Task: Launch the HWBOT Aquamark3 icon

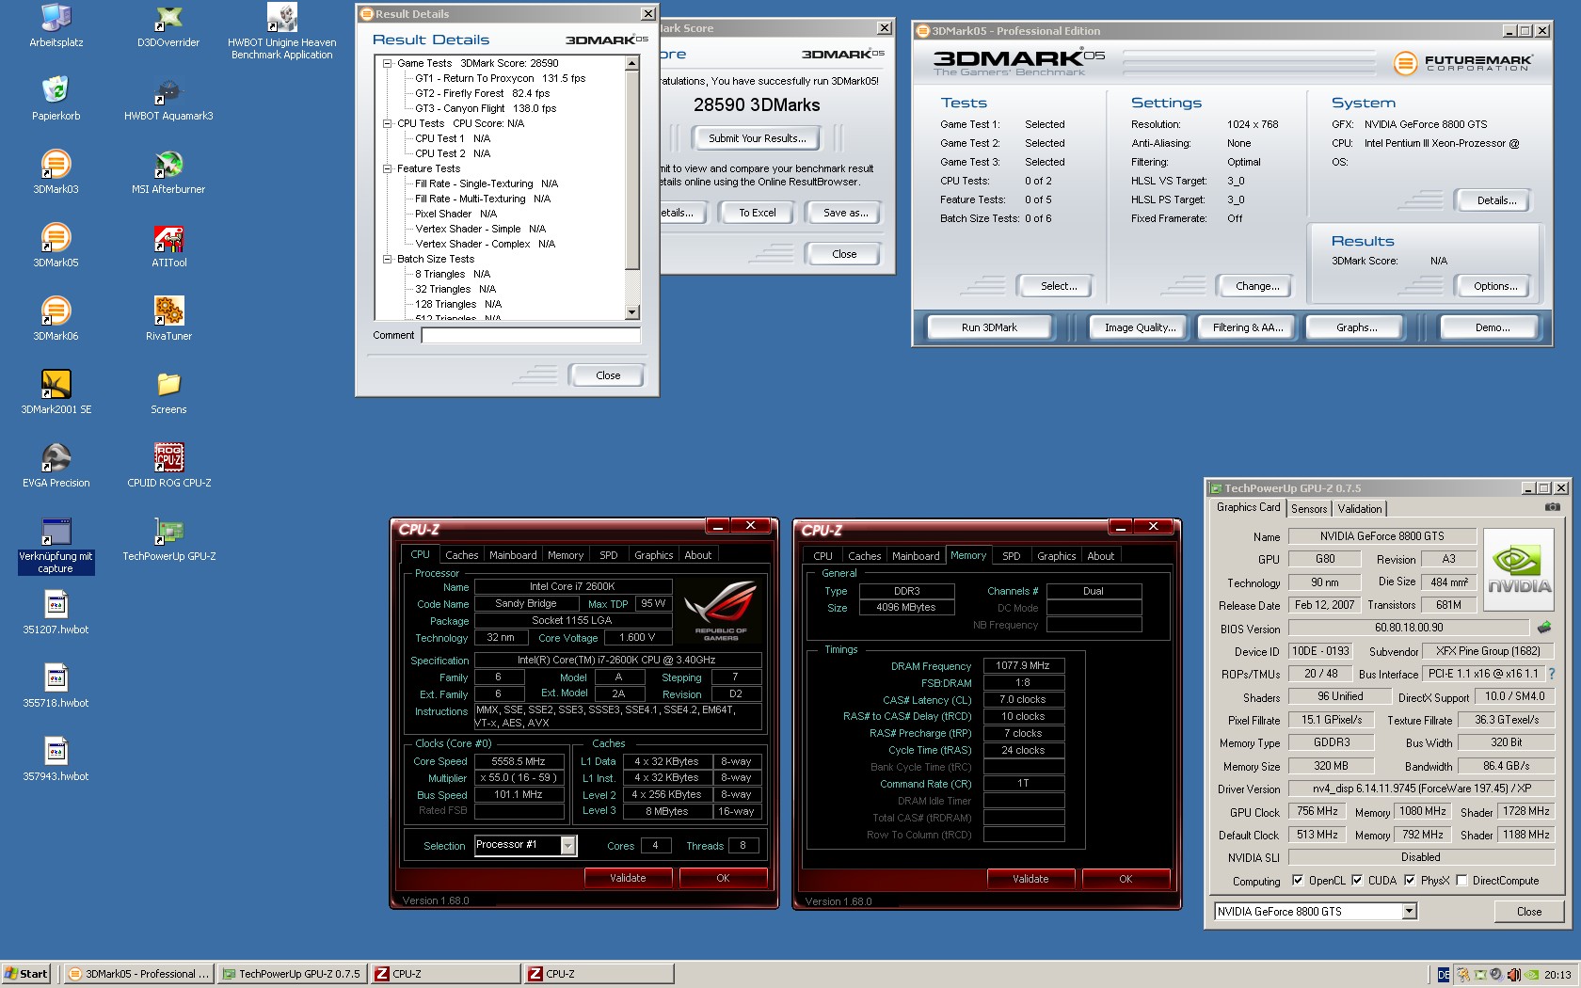Action: (168, 90)
